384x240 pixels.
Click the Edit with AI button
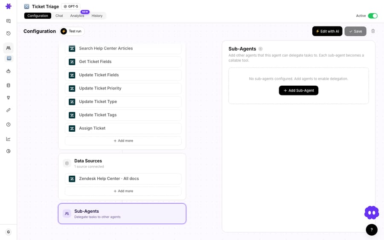pyautogui.click(x=327, y=31)
